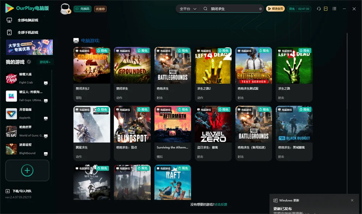362x214 pixels.
Task: Open the 禁闭求生 Grounded game card
Action: coord(132,74)
